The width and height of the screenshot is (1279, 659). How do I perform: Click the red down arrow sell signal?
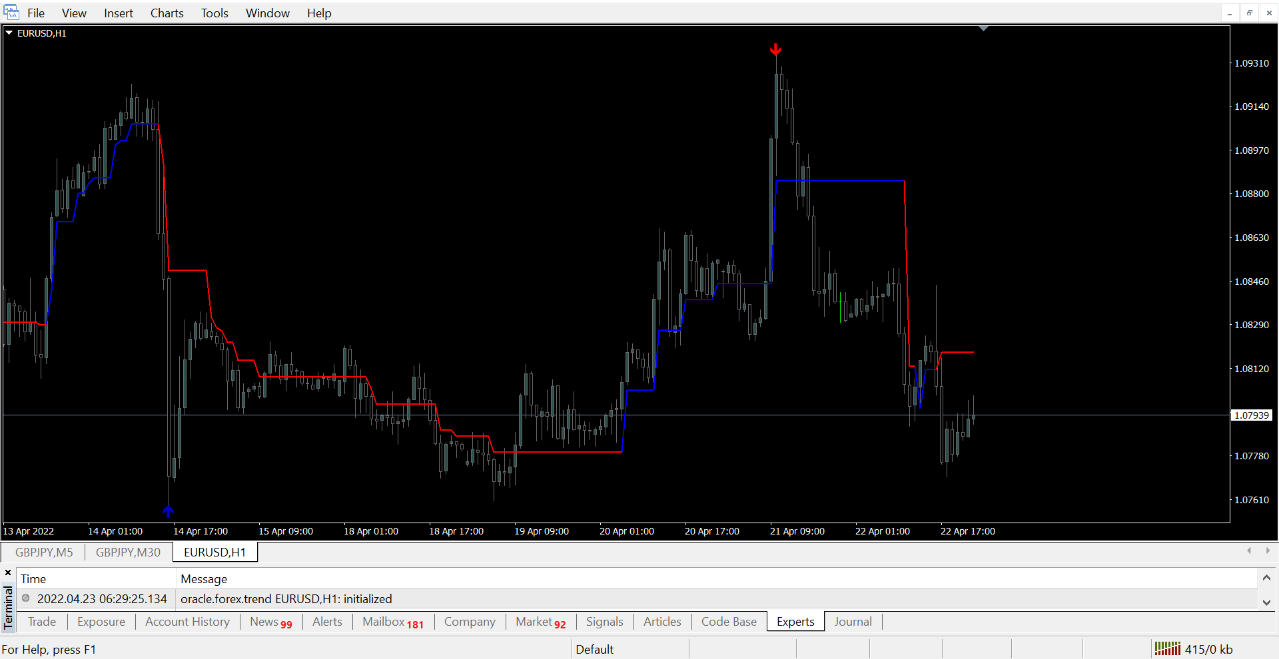pyautogui.click(x=775, y=50)
